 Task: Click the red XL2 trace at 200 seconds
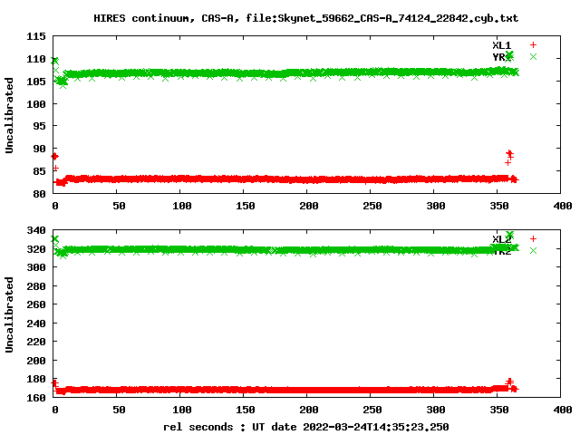tap(309, 390)
